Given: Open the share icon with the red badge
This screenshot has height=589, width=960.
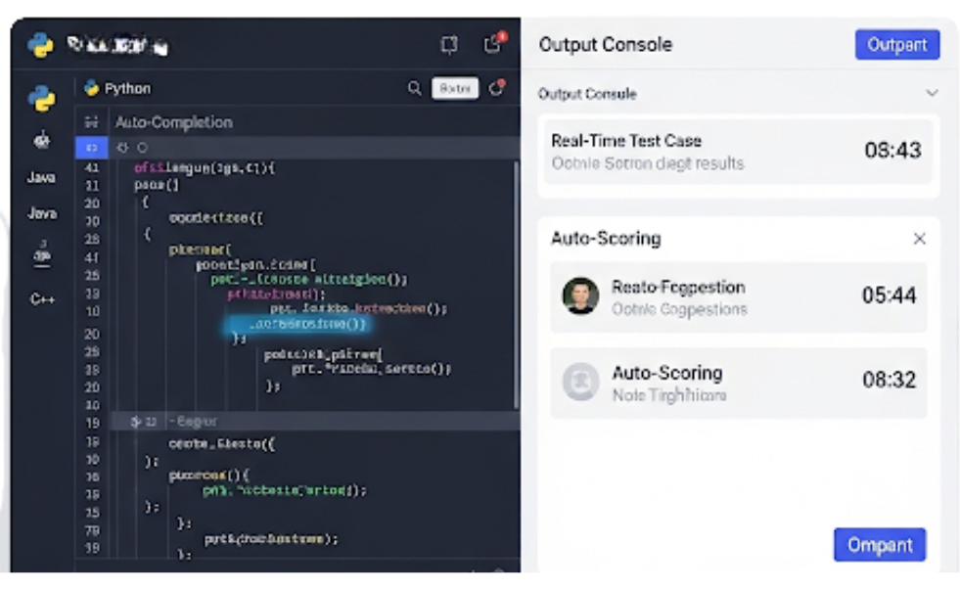Looking at the screenshot, I should point(492,45).
